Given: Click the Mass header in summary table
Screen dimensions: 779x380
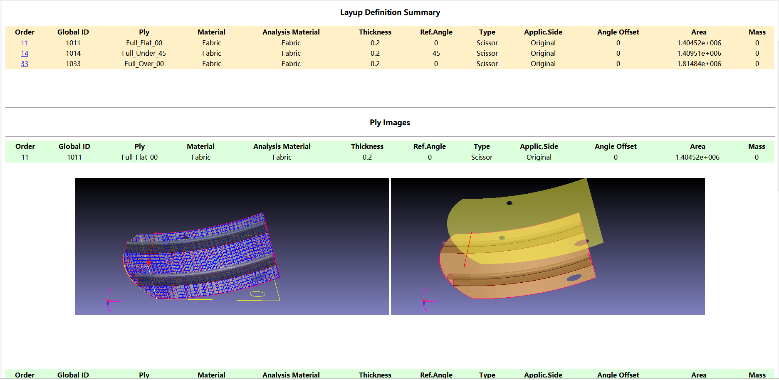Looking at the screenshot, I should (x=757, y=32).
